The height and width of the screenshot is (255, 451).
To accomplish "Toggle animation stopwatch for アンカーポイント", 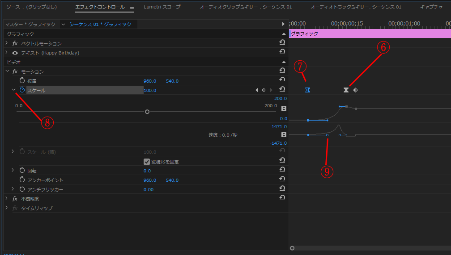I will point(22,180).
